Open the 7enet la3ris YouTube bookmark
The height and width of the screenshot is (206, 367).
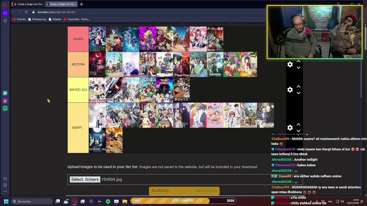[x=77, y=19]
